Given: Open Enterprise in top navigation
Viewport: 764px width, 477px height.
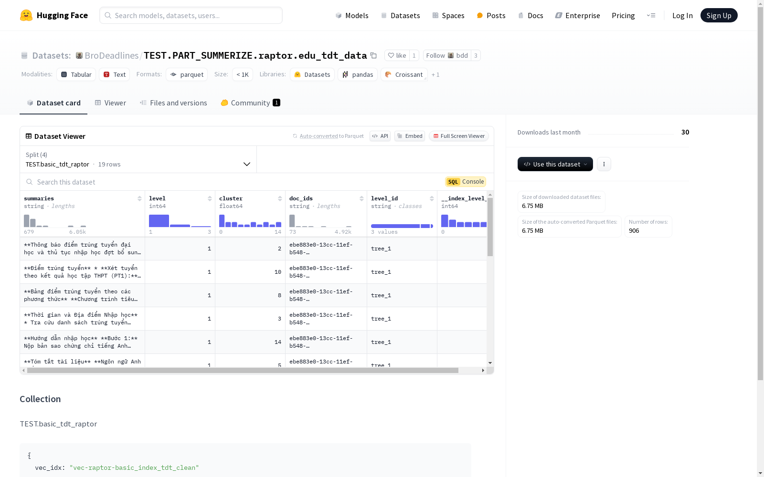Looking at the screenshot, I should 577,16.
